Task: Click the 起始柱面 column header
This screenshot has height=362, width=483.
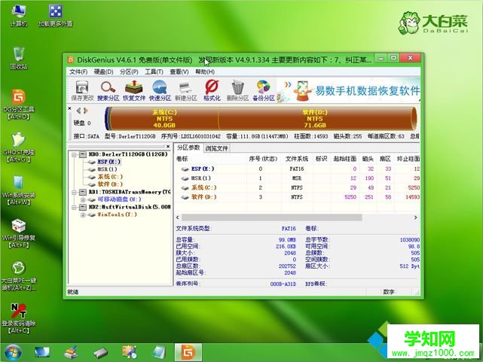Action: click(344, 159)
